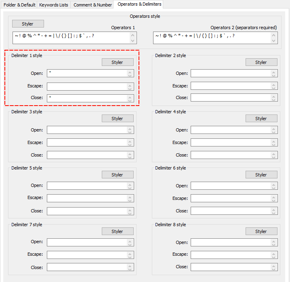Click the Delimiter 1 Open field
This screenshot has width=290, height=282.
87,73
